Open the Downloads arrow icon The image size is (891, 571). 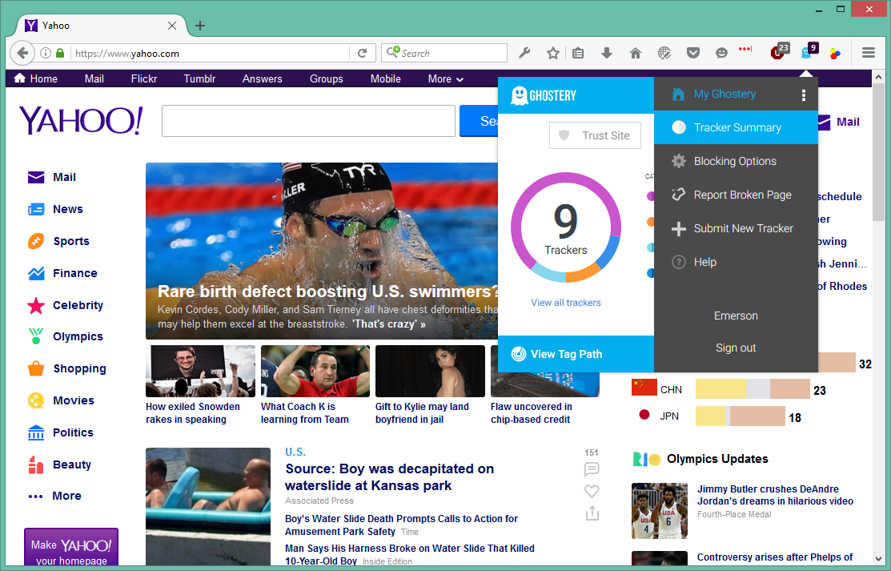click(x=606, y=53)
